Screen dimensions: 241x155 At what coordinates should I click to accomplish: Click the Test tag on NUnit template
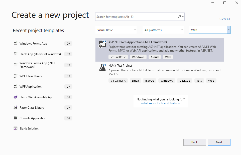coord(199,81)
